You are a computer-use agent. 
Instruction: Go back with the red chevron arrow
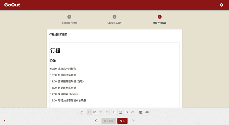pos(96,121)
